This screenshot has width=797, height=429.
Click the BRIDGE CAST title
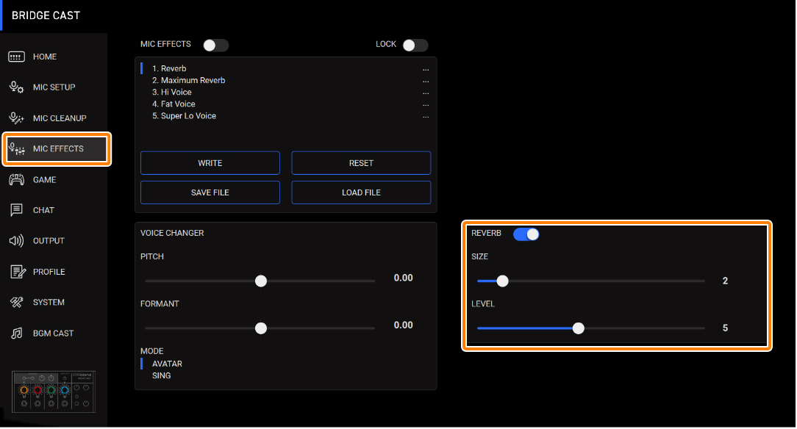[x=46, y=15]
